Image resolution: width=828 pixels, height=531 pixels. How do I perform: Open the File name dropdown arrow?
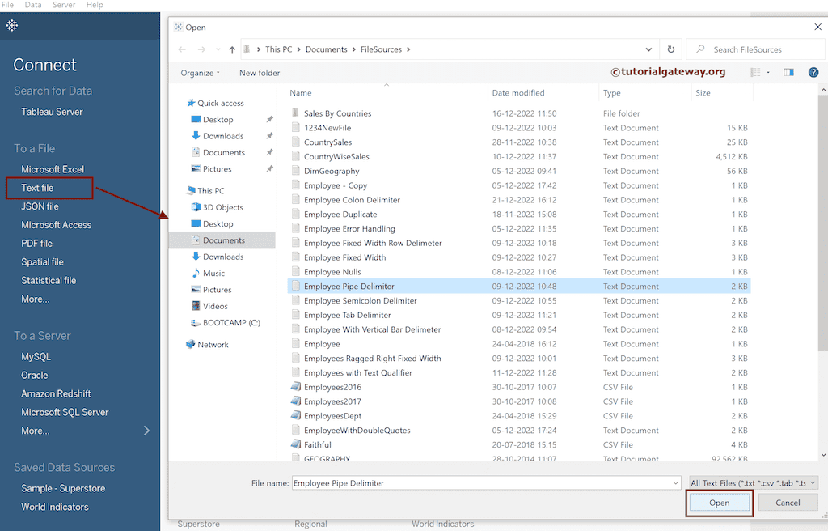[676, 482]
